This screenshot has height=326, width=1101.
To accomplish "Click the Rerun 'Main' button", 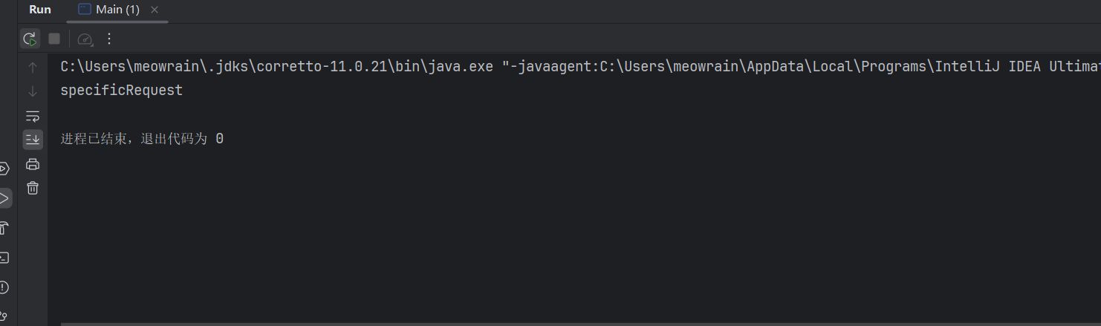I will [30, 39].
